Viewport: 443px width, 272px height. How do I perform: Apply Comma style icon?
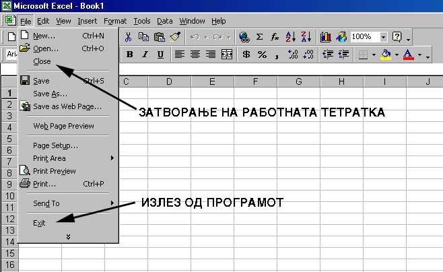click(x=277, y=55)
